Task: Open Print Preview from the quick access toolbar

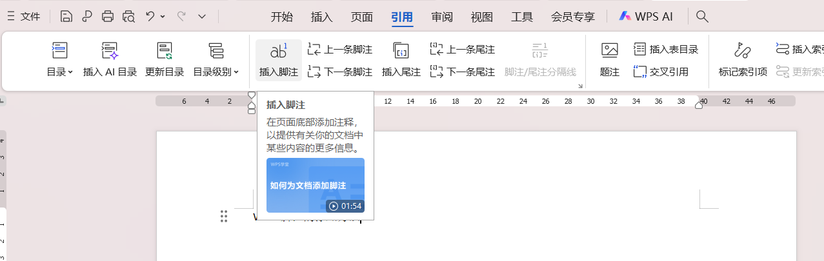Action: pyautogui.click(x=129, y=17)
